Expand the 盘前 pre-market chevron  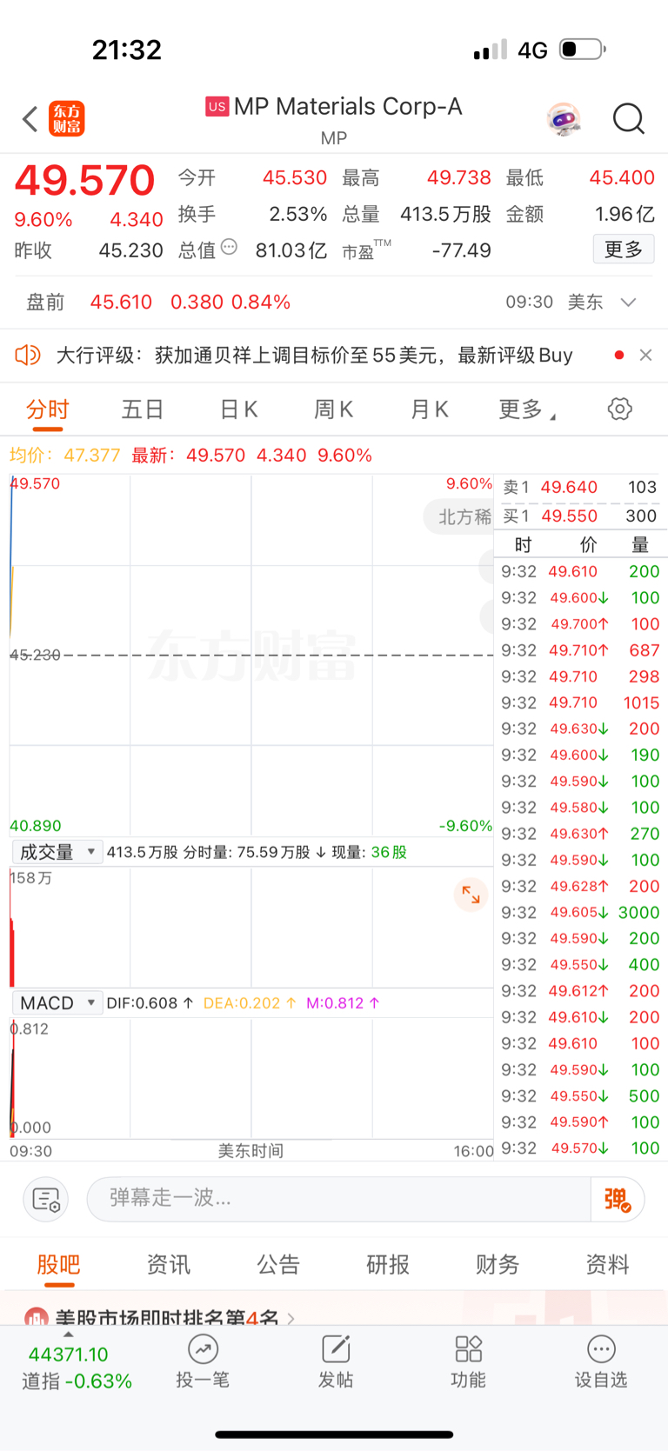point(628,303)
